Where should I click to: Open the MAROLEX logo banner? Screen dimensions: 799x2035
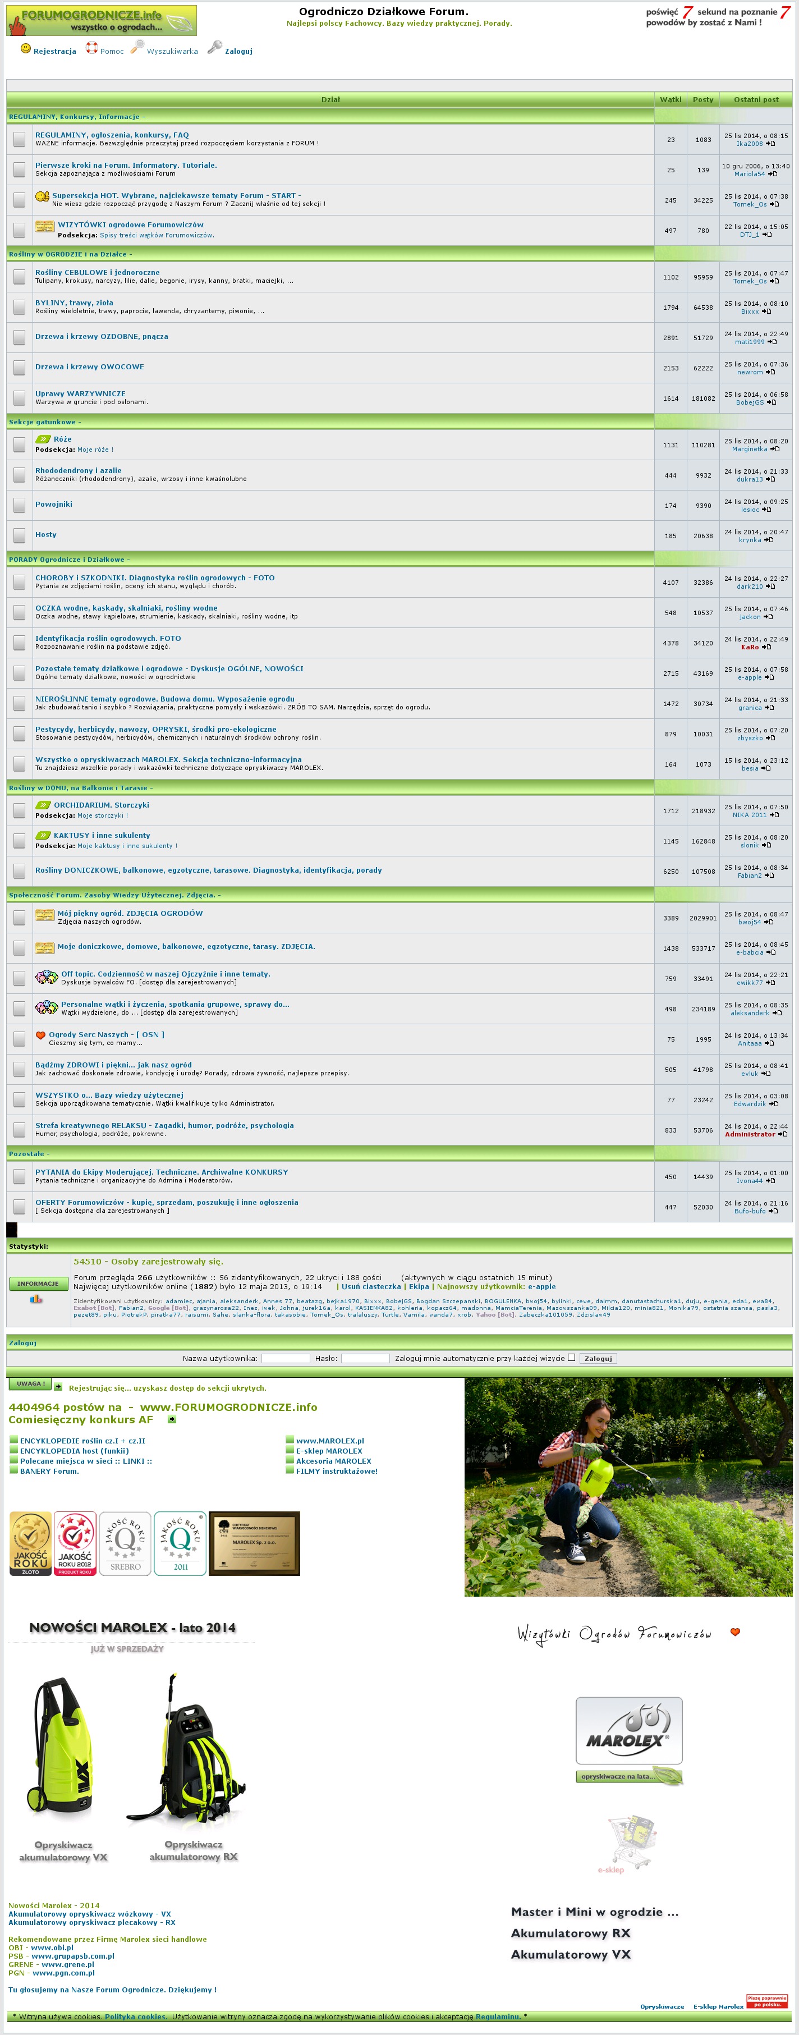point(629,1730)
